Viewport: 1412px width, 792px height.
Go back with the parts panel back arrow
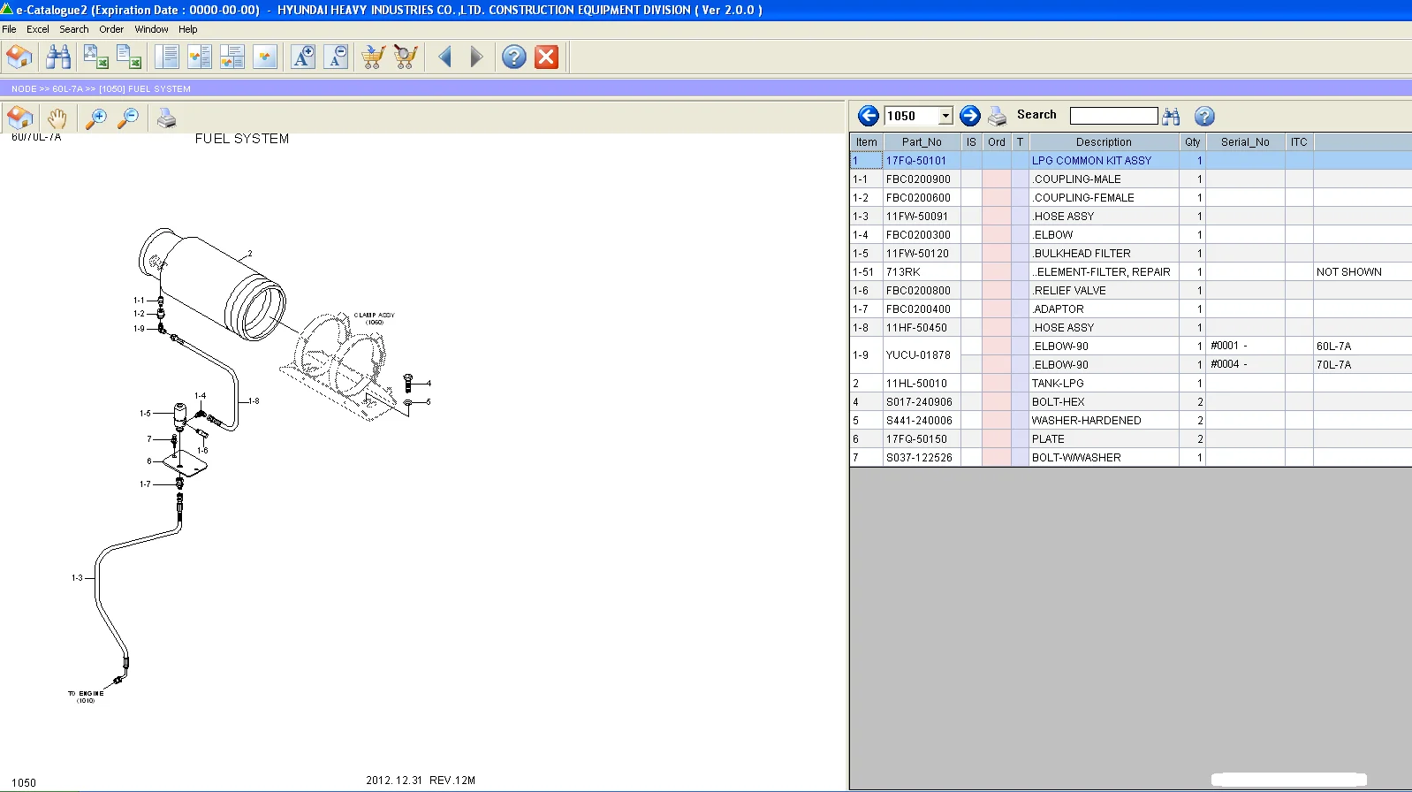(x=869, y=116)
